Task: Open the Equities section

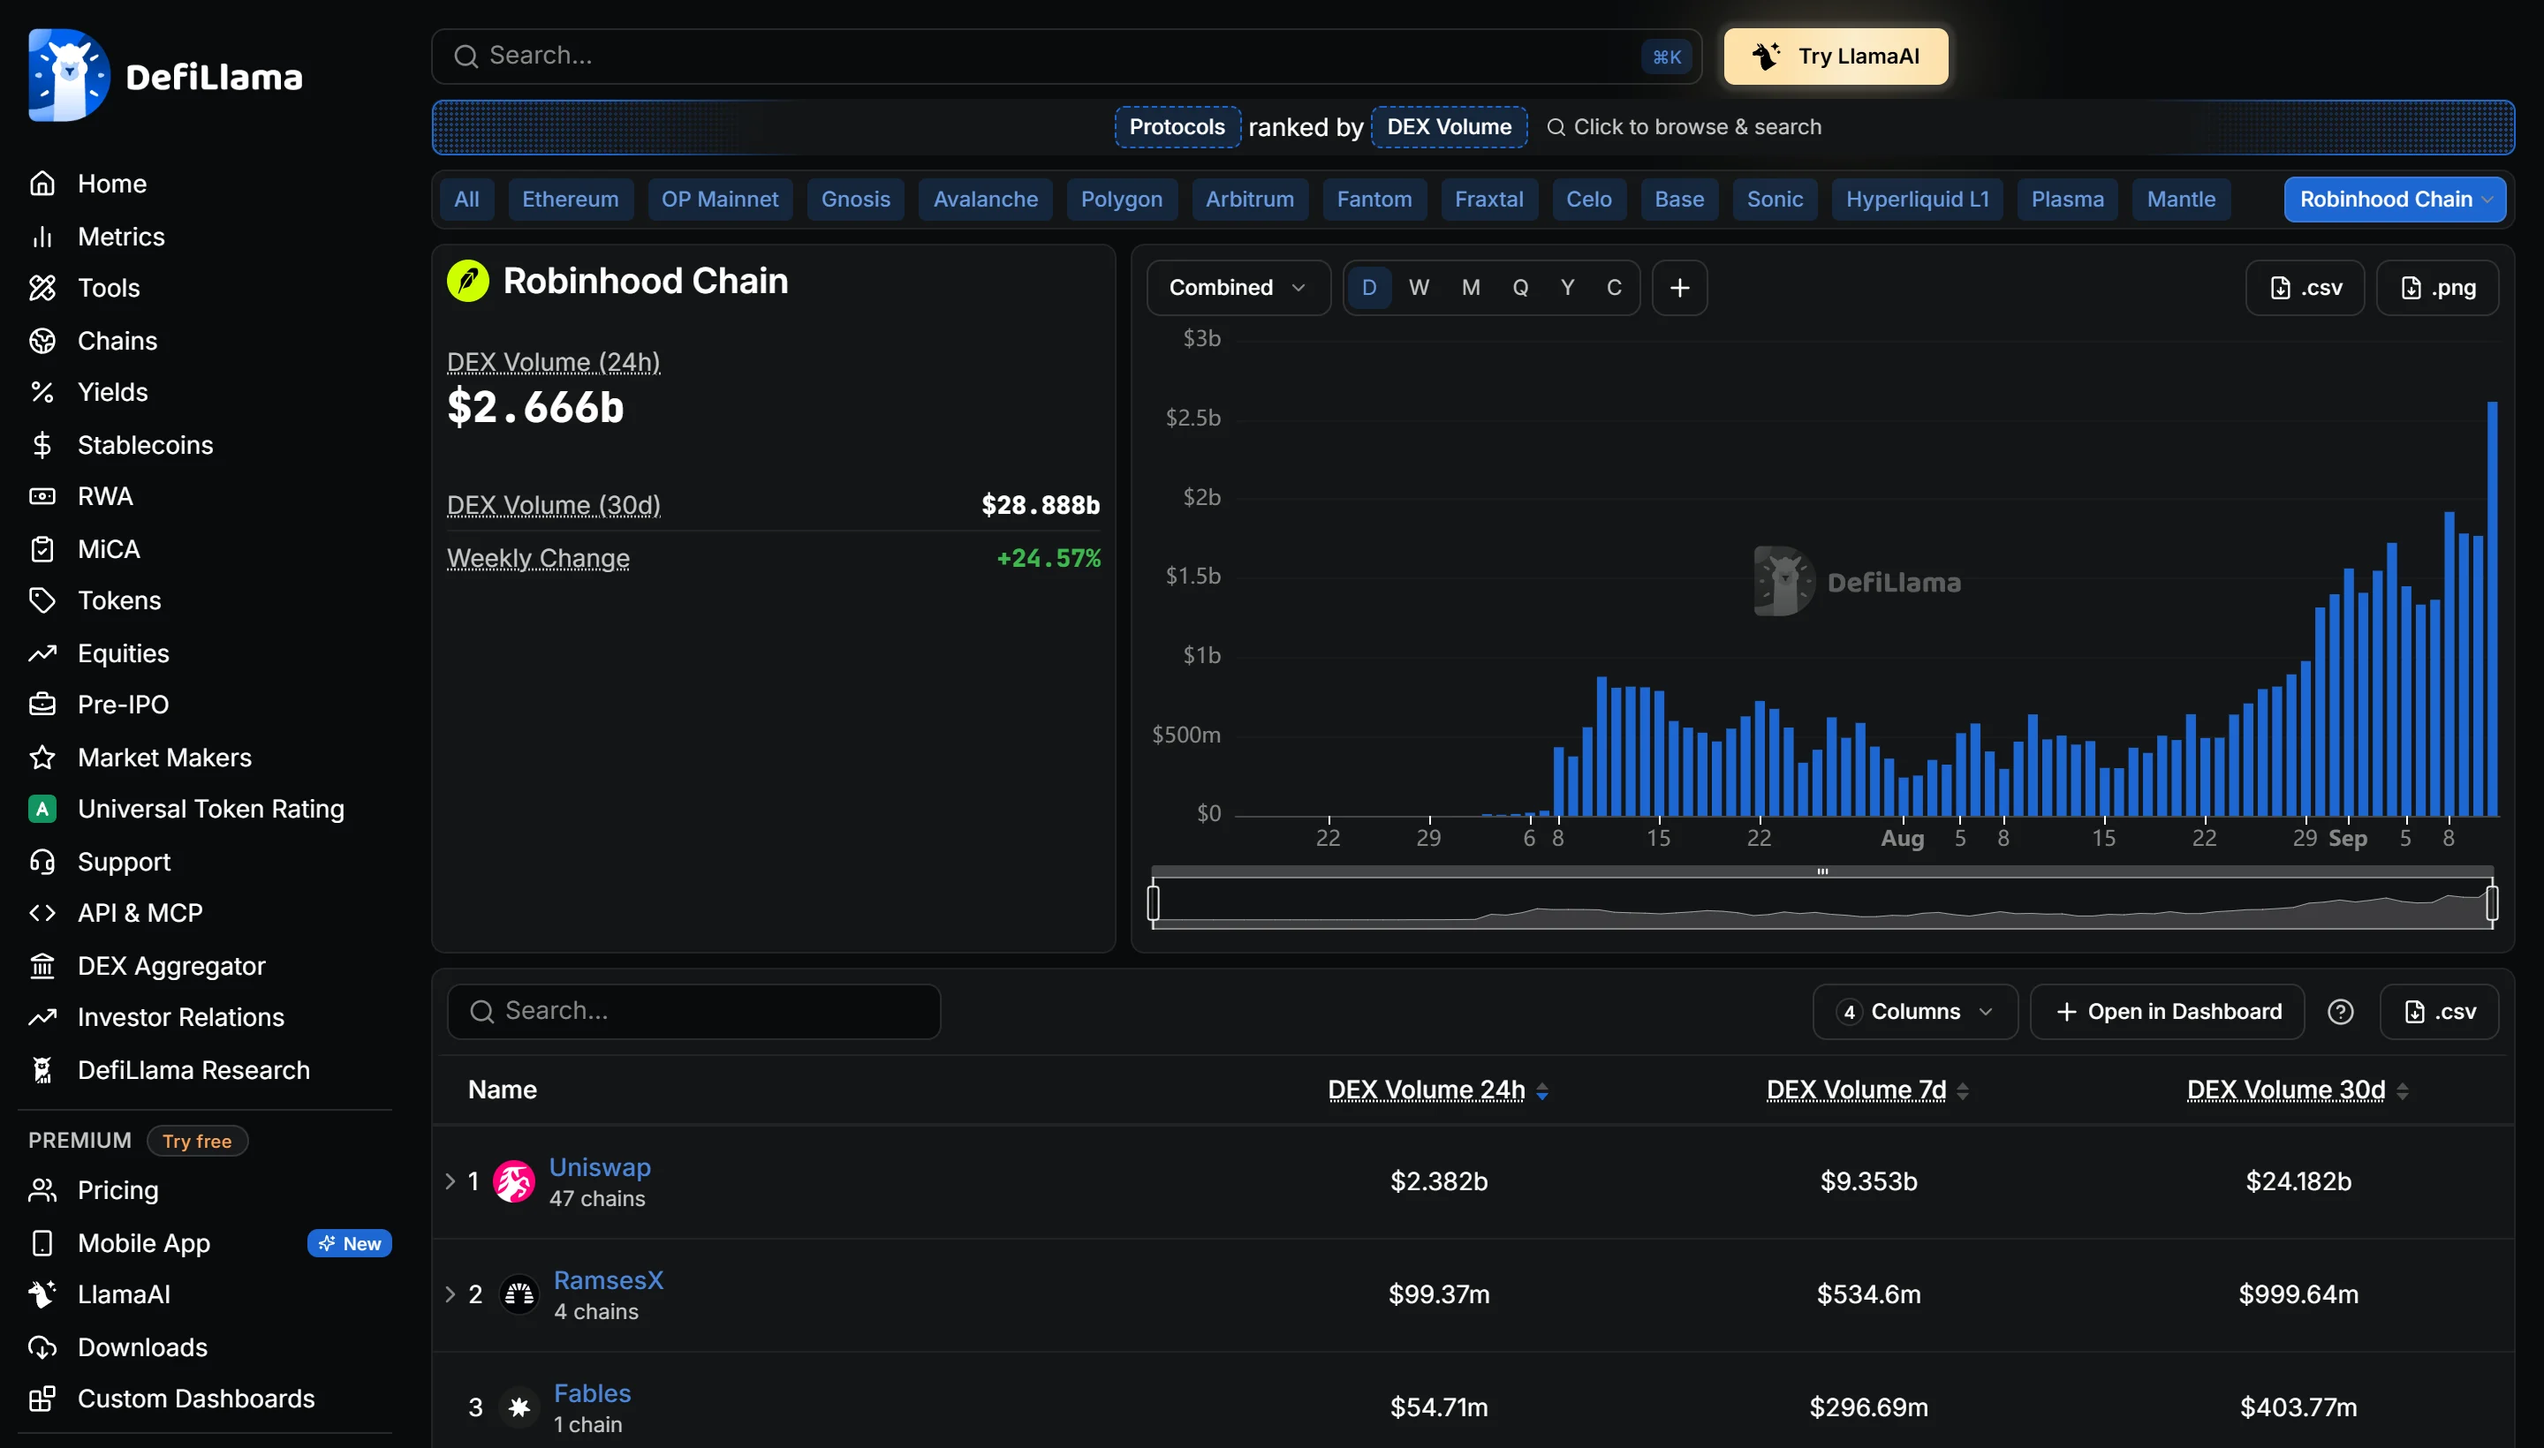Action: pos(124,653)
